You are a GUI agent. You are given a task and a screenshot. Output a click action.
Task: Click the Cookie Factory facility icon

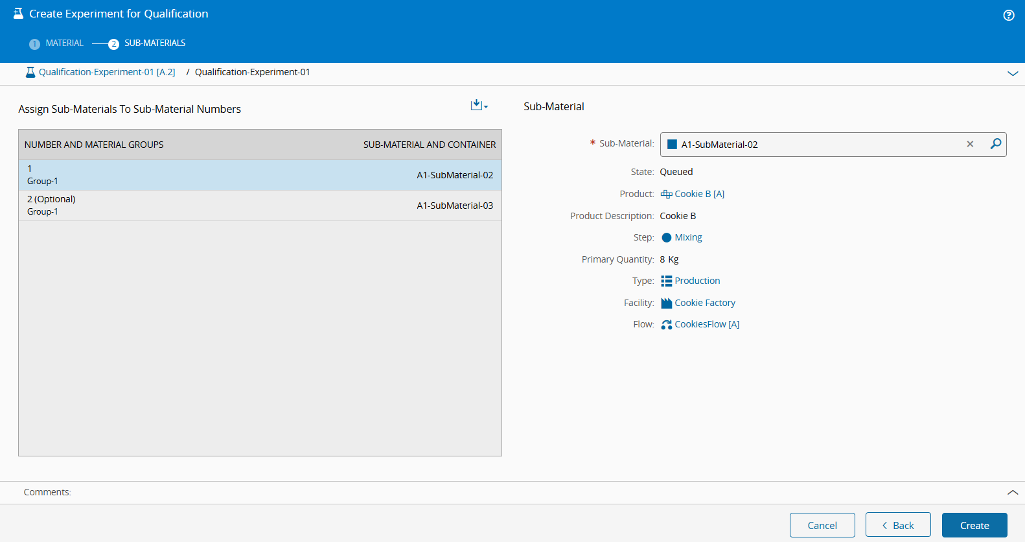(666, 303)
